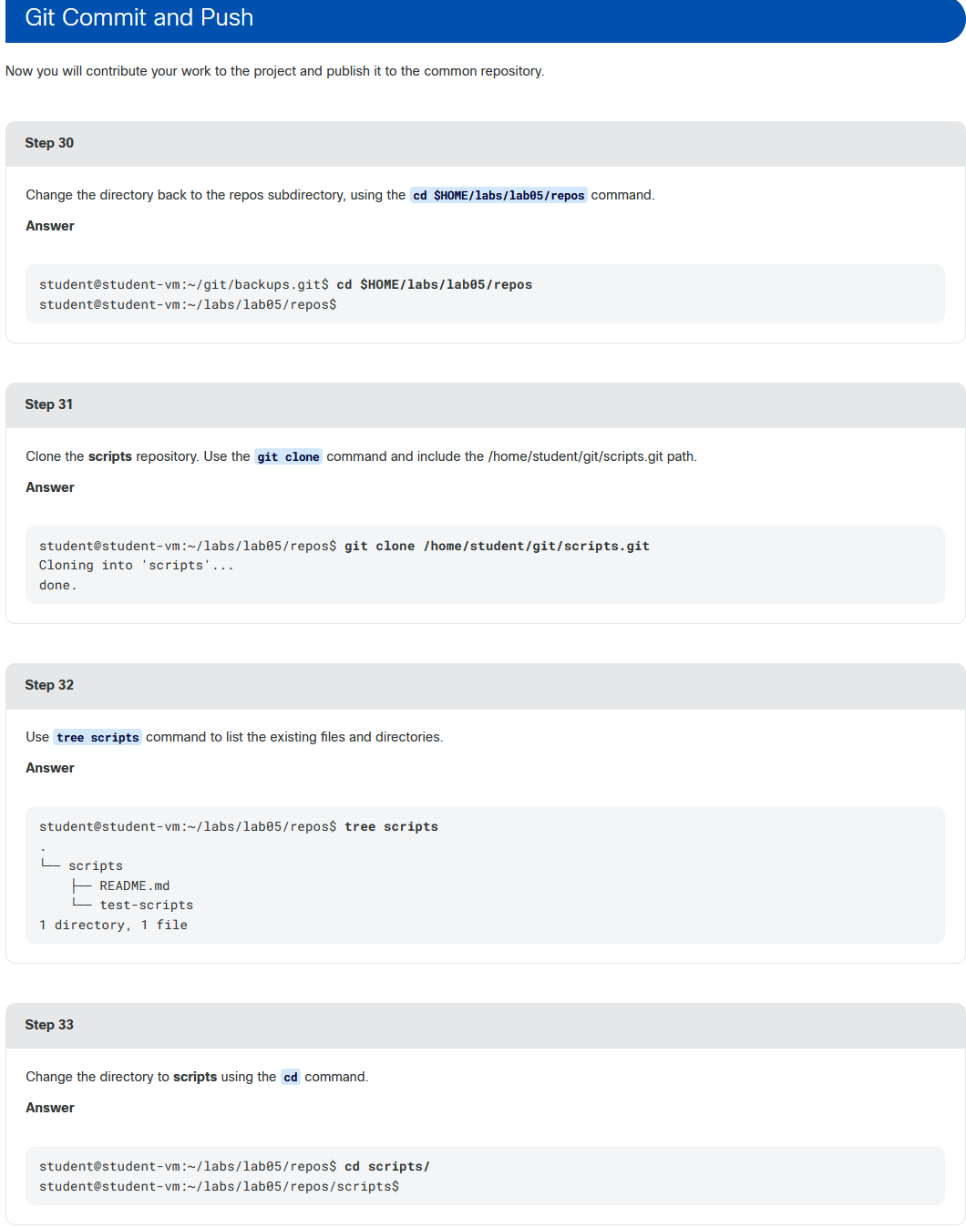This screenshot has height=1228, width=966.
Task: Click the git clone inline code snippet
Action: click(x=288, y=456)
